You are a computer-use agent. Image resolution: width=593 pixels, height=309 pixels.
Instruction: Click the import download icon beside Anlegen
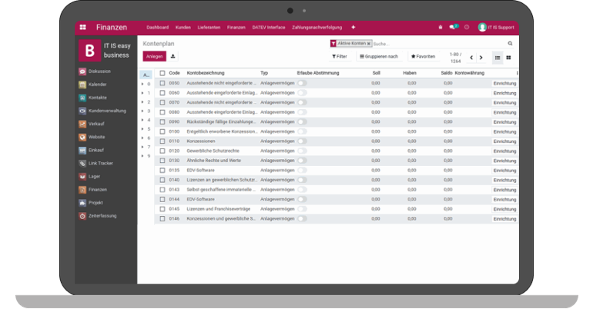[173, 56]
